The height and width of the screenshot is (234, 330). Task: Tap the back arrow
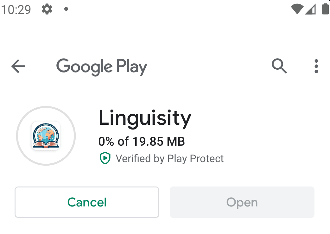pos(18,66)
